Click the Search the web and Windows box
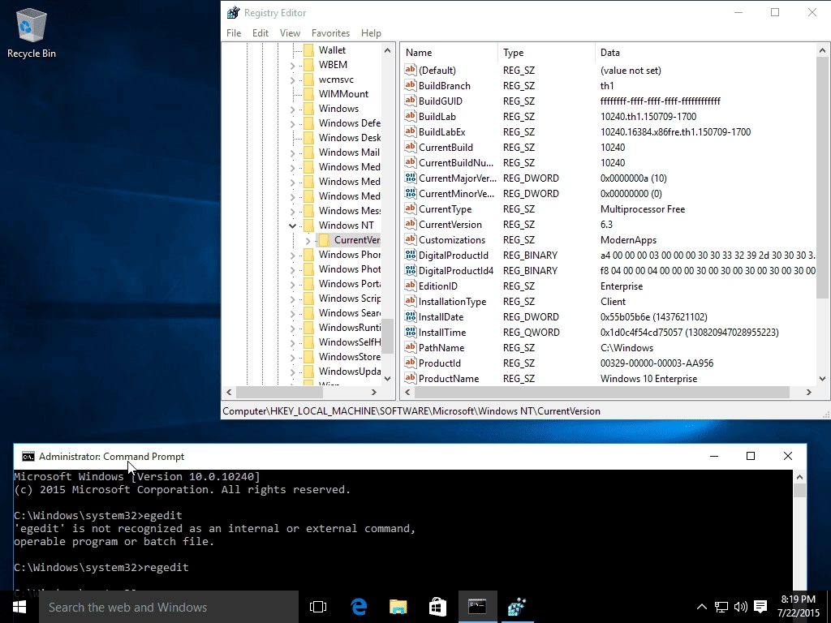The image size is (831, 623). click(169, 607)
